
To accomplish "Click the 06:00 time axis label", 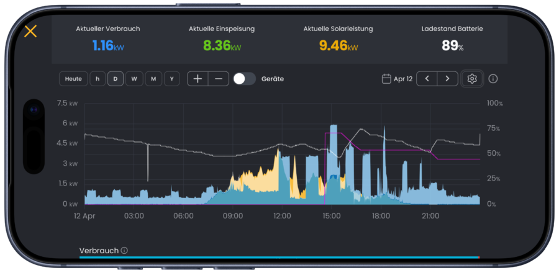I will [x=183, y=216].
